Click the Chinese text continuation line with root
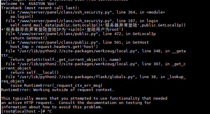Viewport: 210px width, 114px height. click(x=62, y=30)
